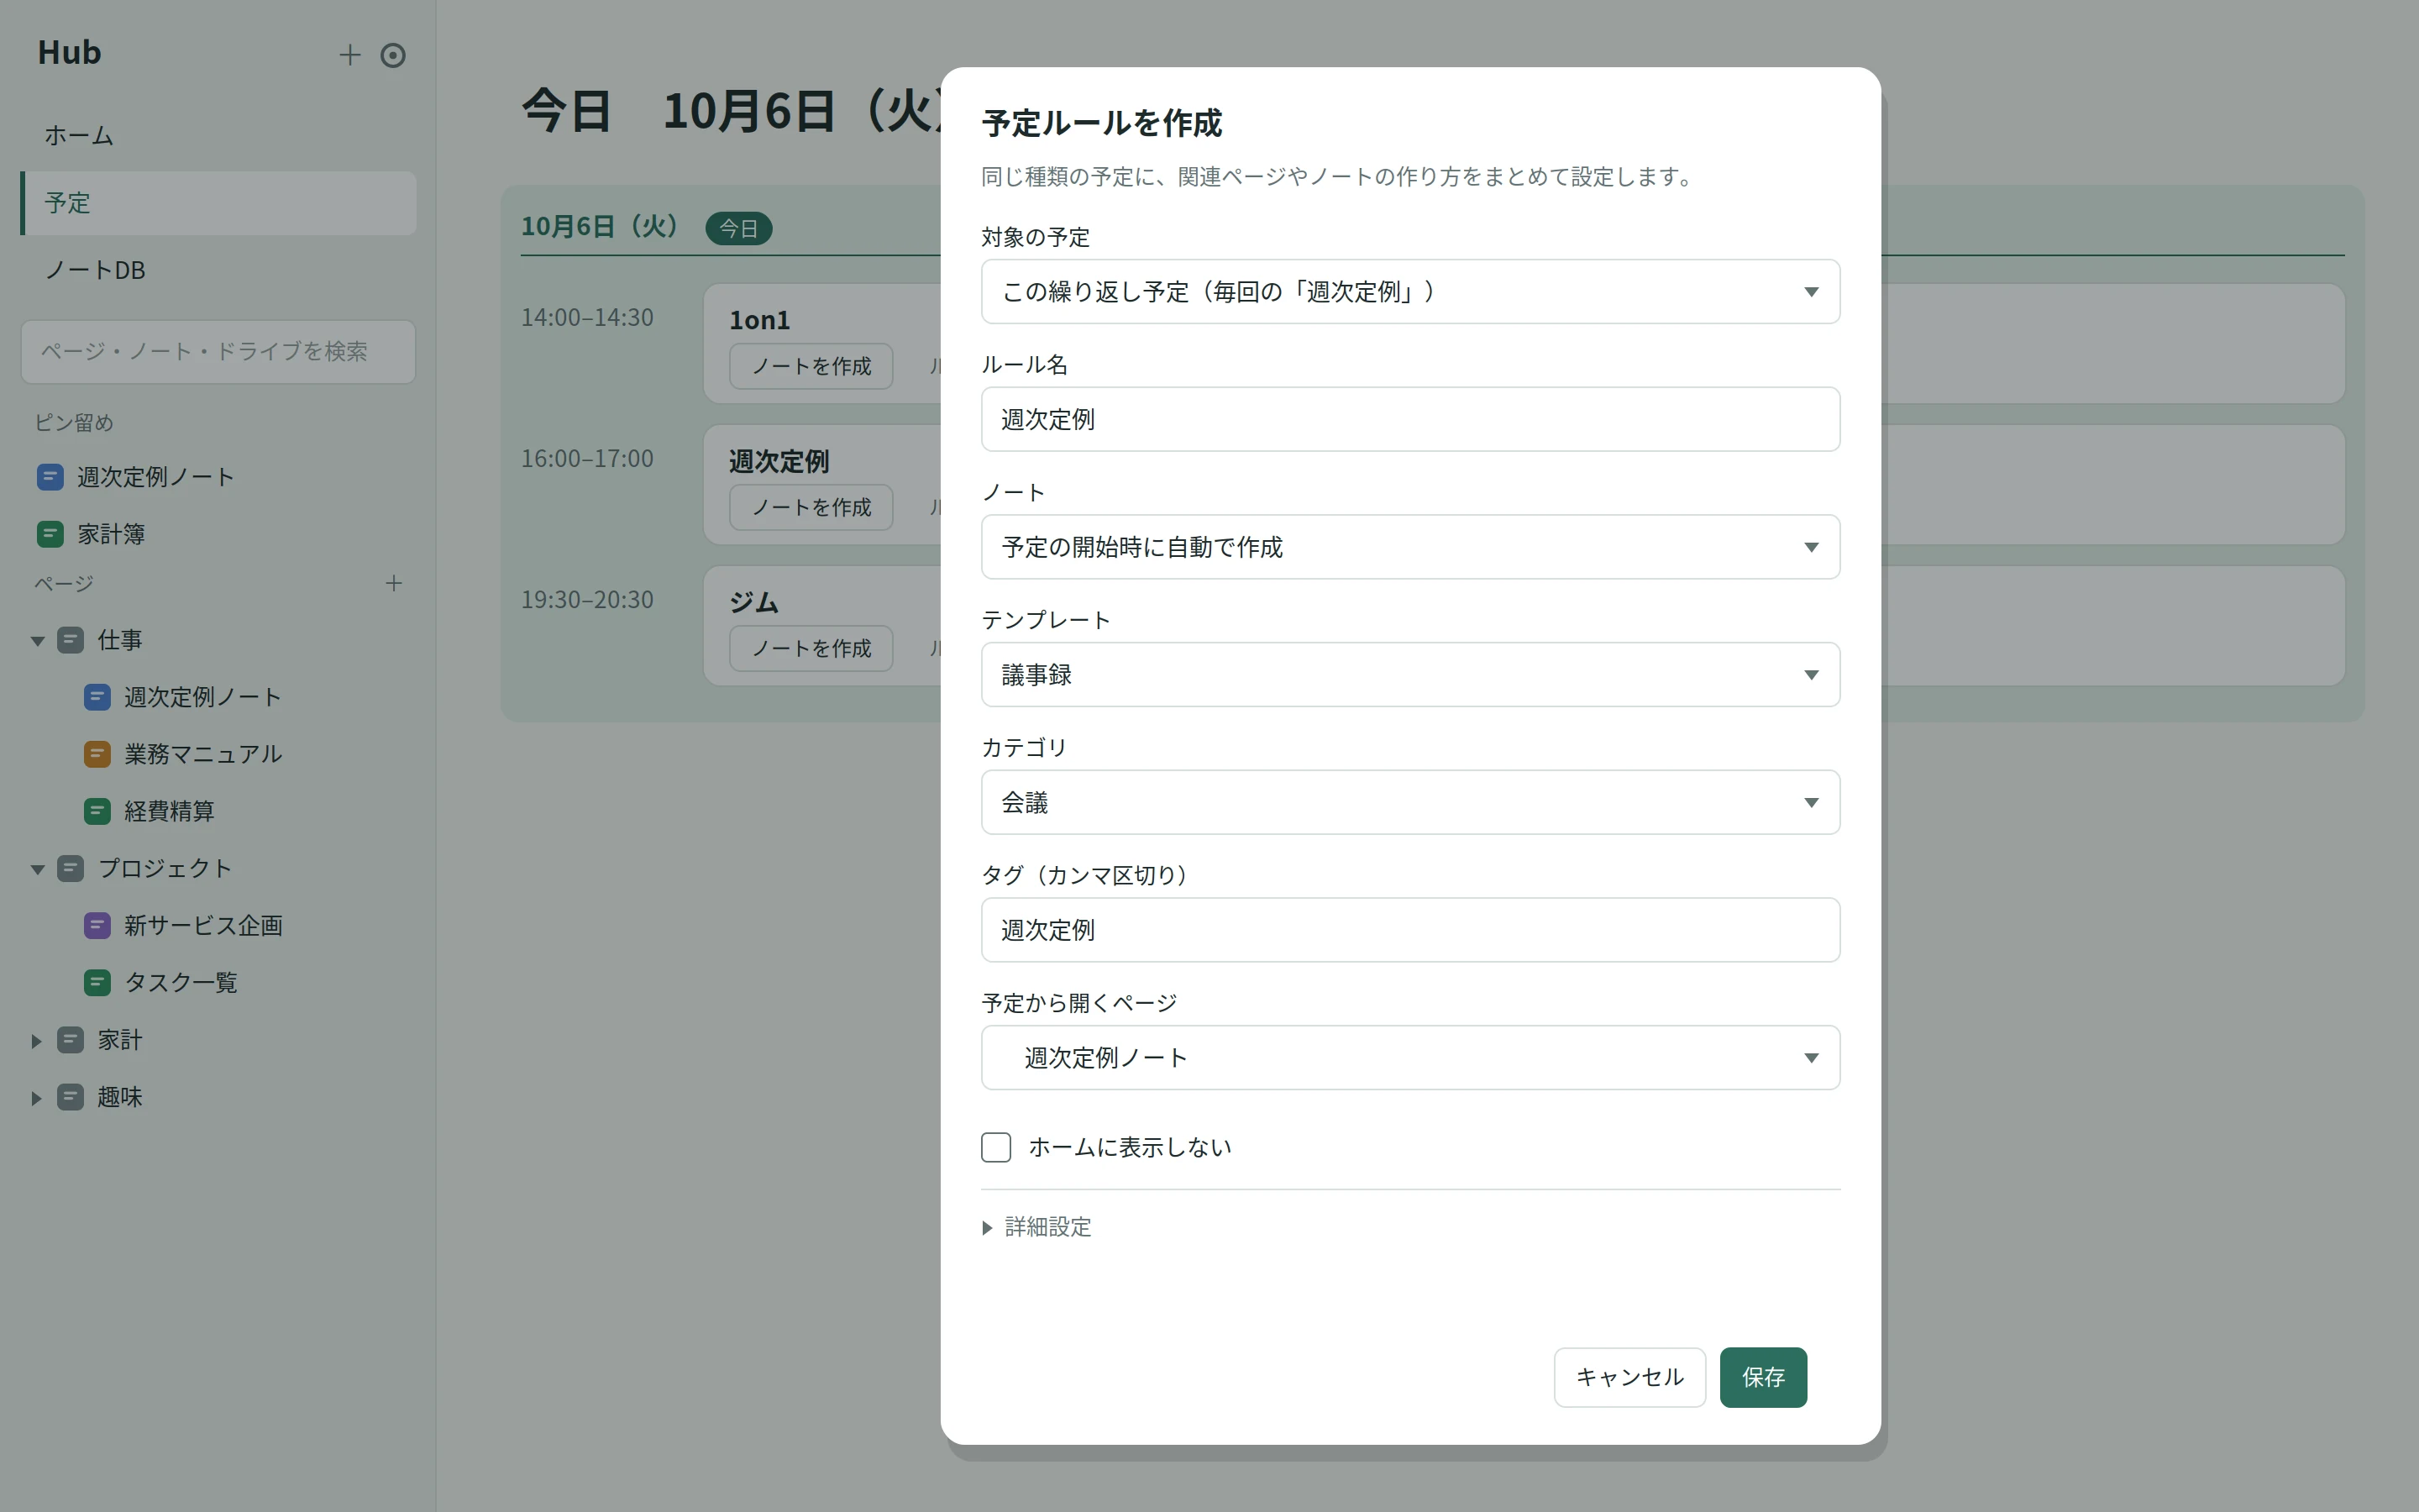2419x1512 pixels.
Task: Open the 週次定例ノート page under 仕事
Action: tap(203, 697)
